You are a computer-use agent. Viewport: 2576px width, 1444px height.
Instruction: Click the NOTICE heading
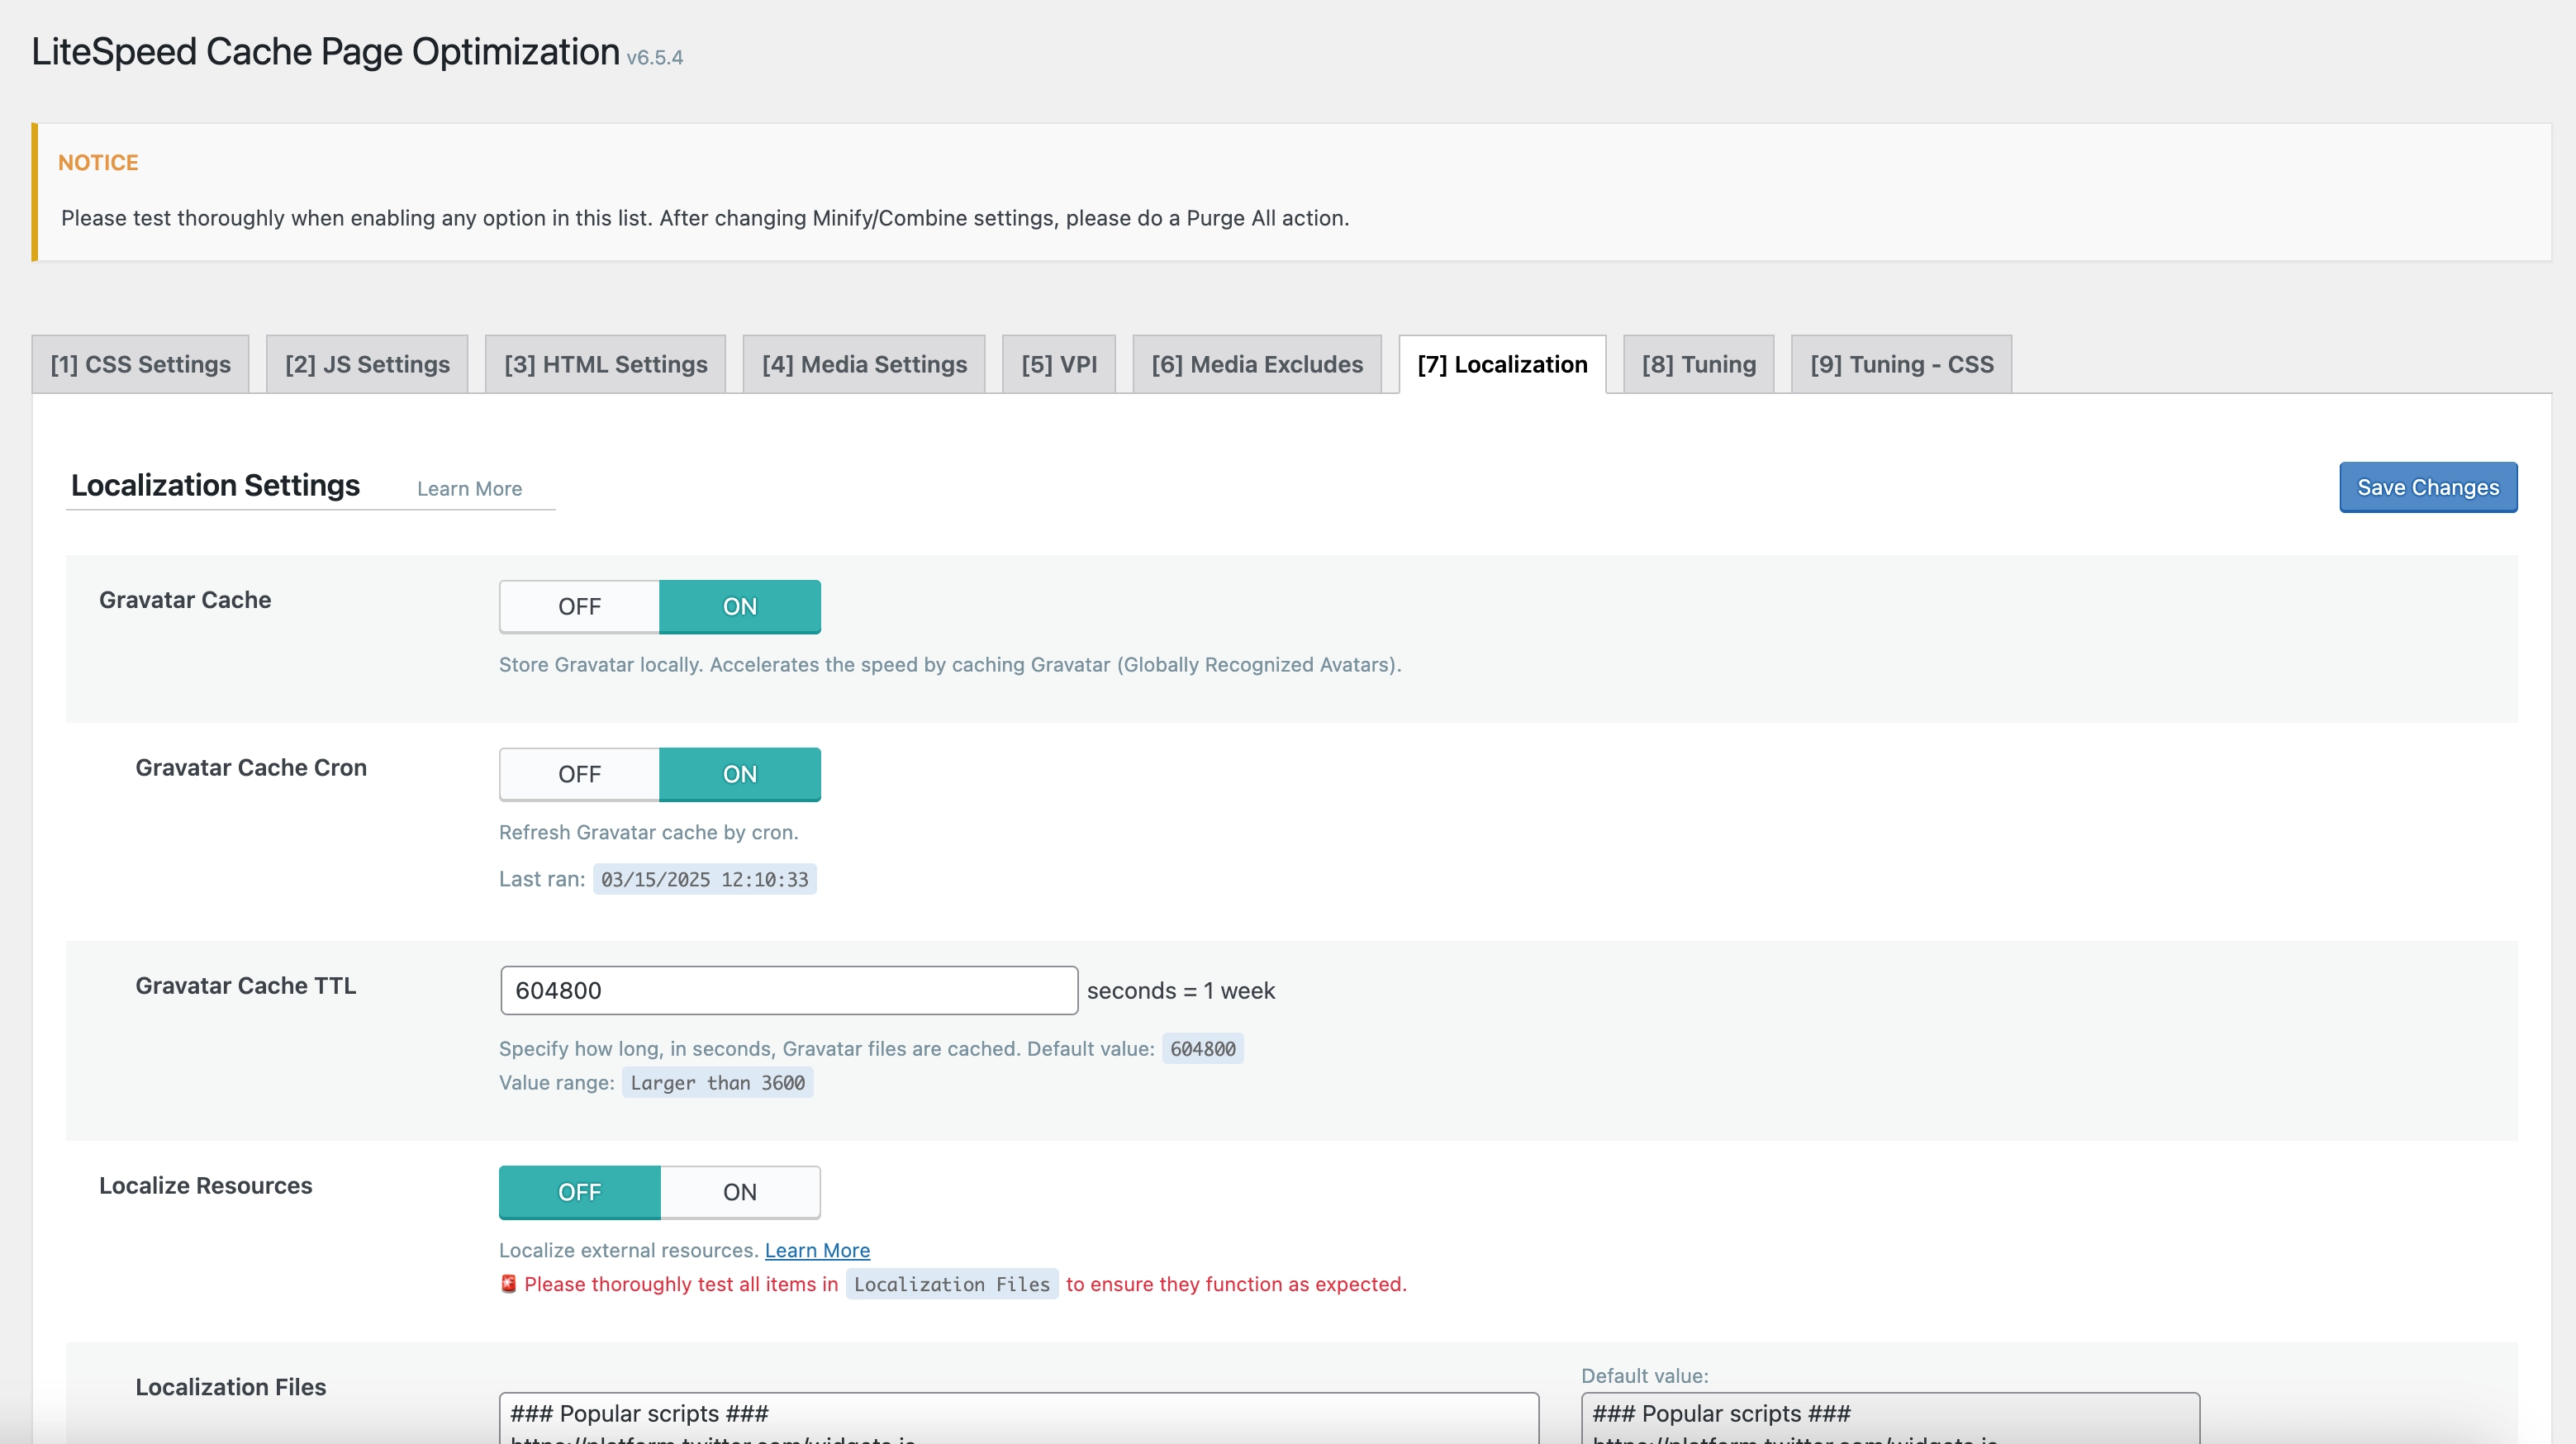[x=98, y=163]
